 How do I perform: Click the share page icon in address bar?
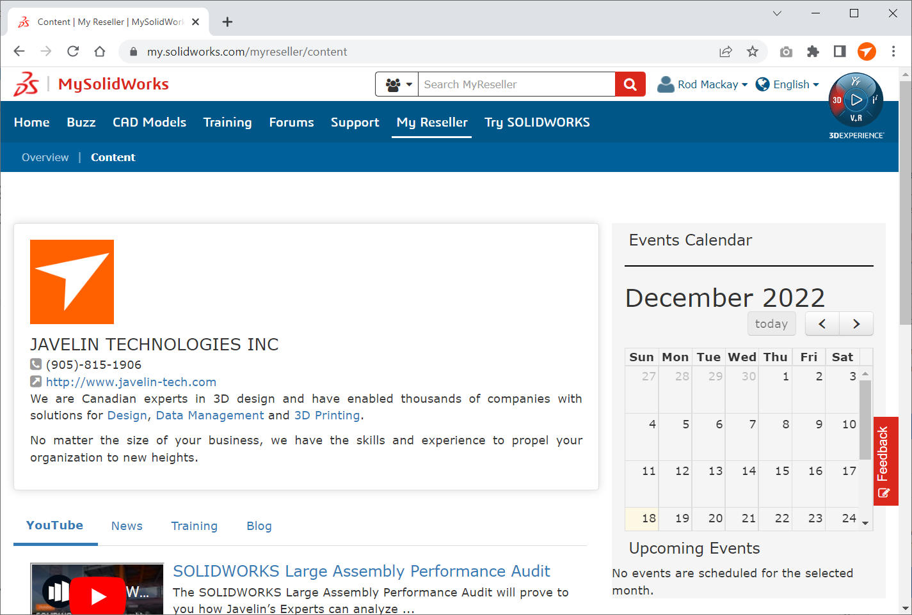pos(725,52)
